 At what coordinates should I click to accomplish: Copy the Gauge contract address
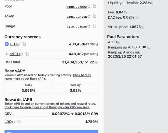point(94,26)
